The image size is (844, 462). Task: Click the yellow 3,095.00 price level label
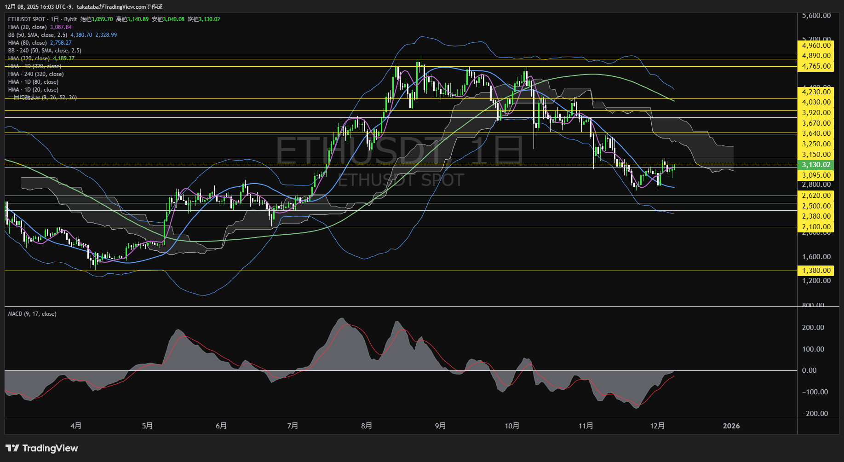tap(816, 175)
